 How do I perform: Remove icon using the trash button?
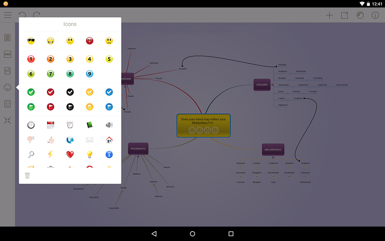(x=28, y=175)
